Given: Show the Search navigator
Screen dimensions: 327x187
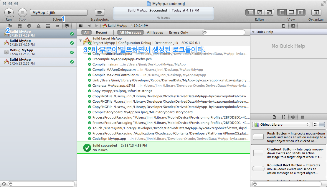Looking at the screenshot, I should tap(29, 26).
